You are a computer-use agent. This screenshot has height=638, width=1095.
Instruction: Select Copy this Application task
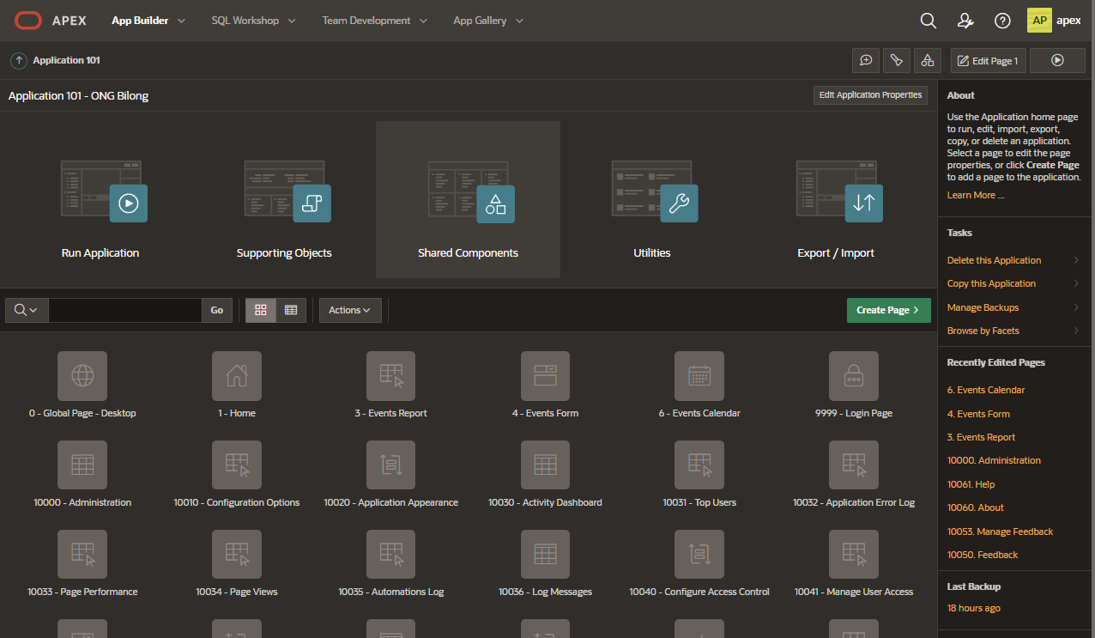pyautogui.click(x=991, y=283)
